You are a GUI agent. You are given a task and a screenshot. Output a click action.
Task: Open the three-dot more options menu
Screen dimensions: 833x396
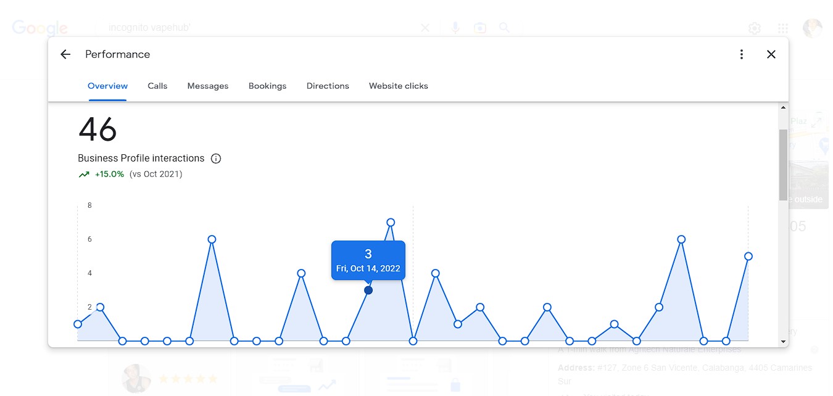pos(742,54)
